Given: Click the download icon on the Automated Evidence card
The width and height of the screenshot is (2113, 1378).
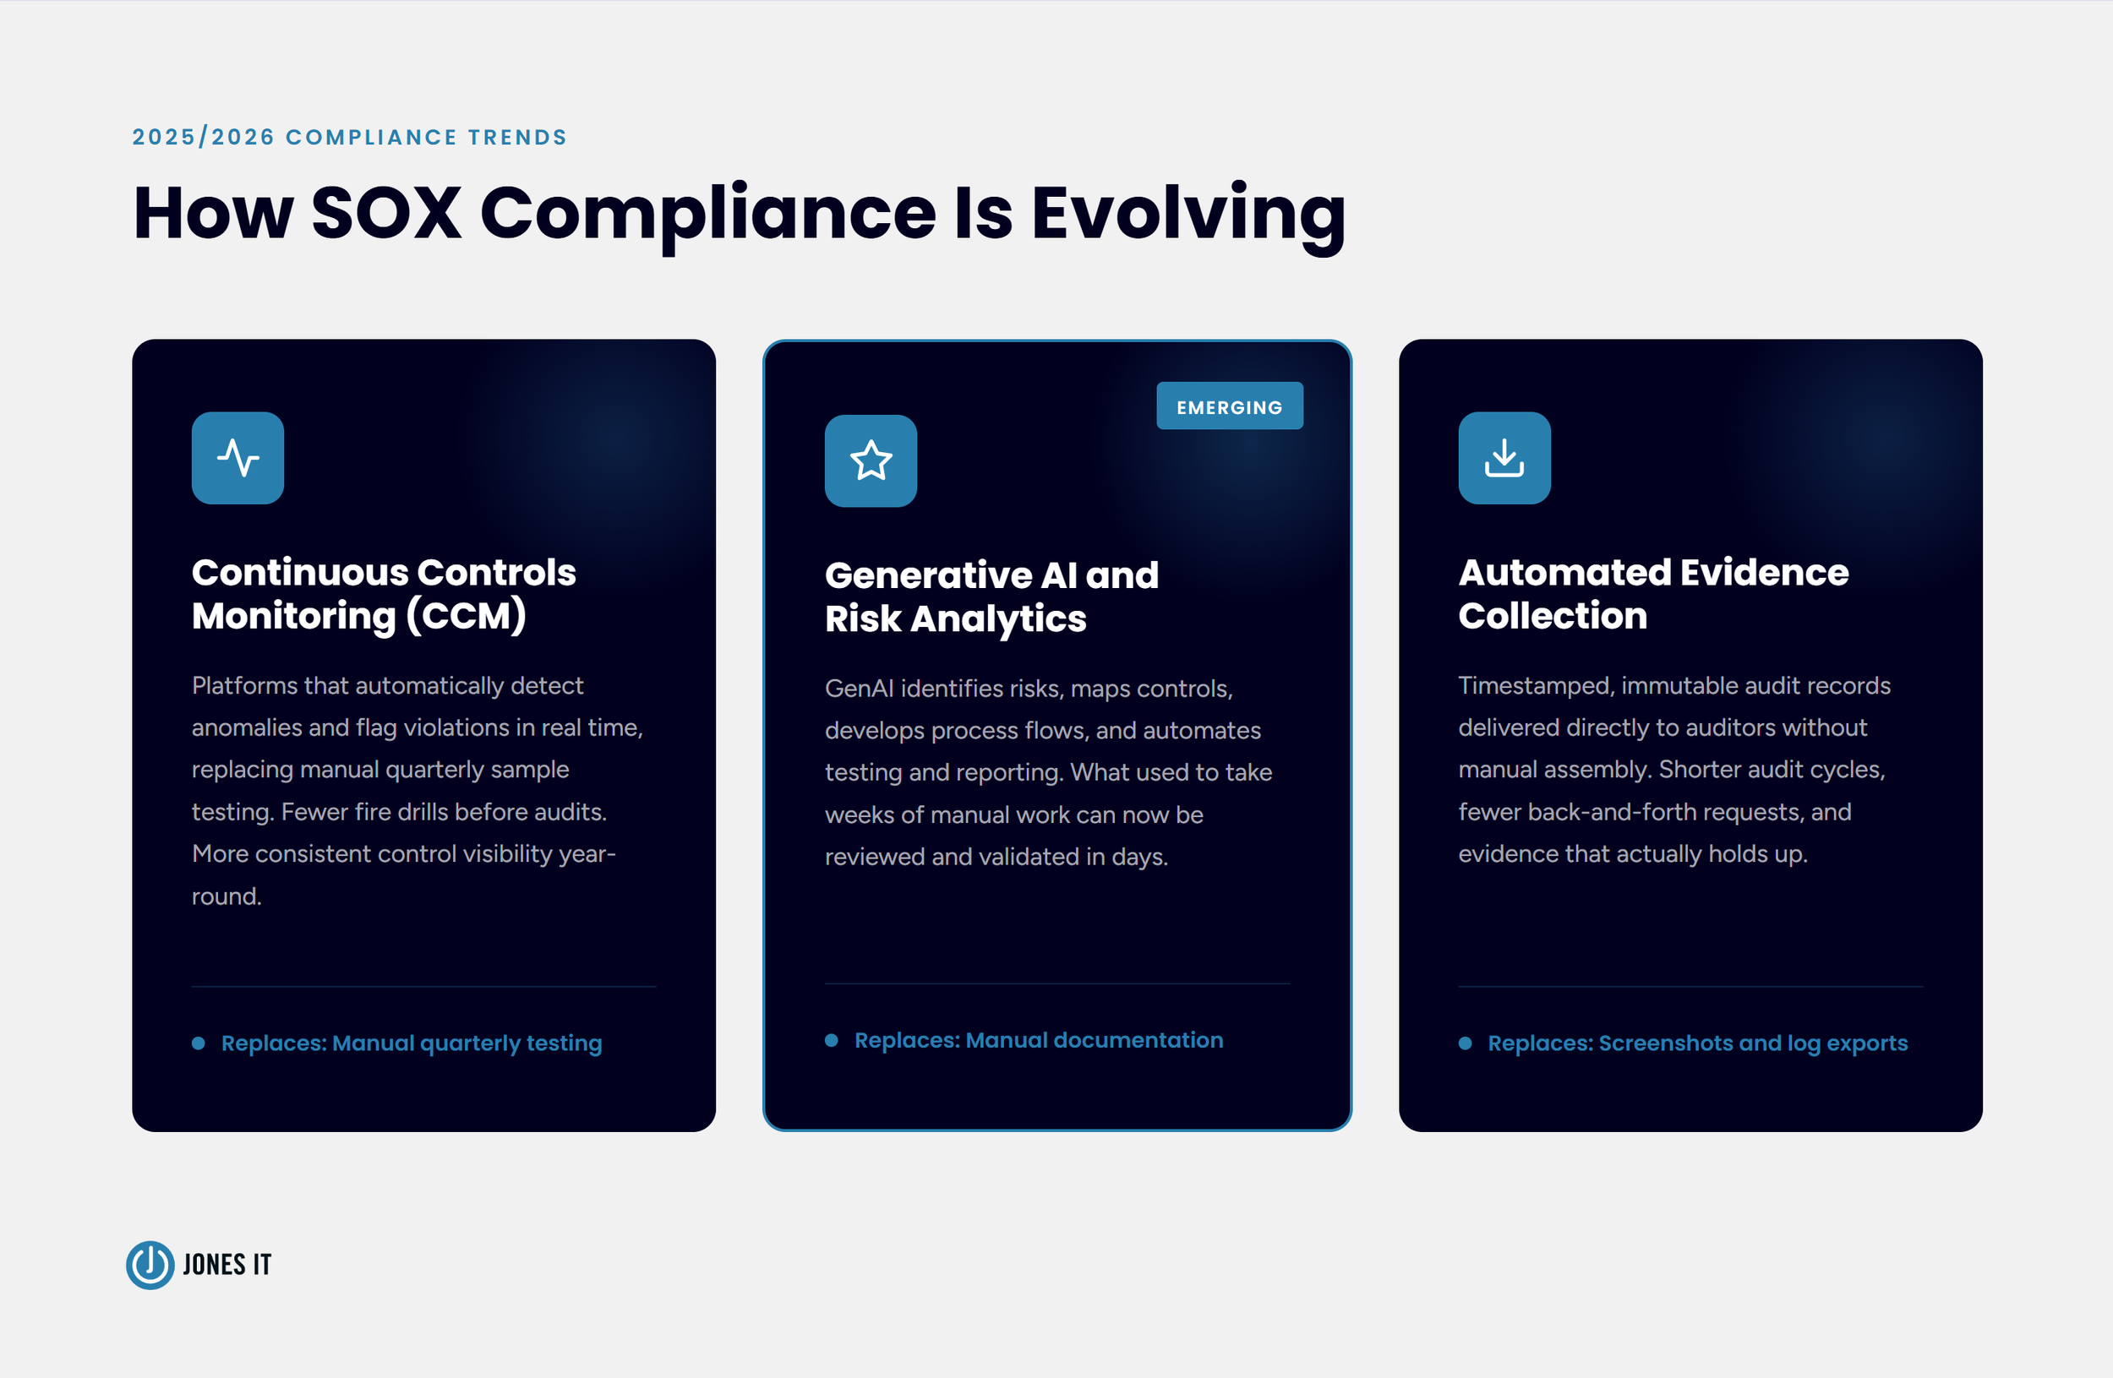Looking at the screenshot, I should point(1504,458).
